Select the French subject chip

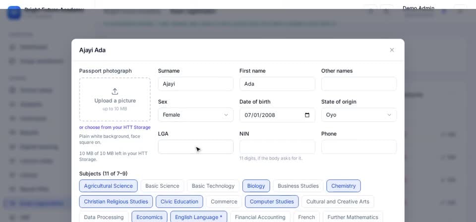pos(306,217)
